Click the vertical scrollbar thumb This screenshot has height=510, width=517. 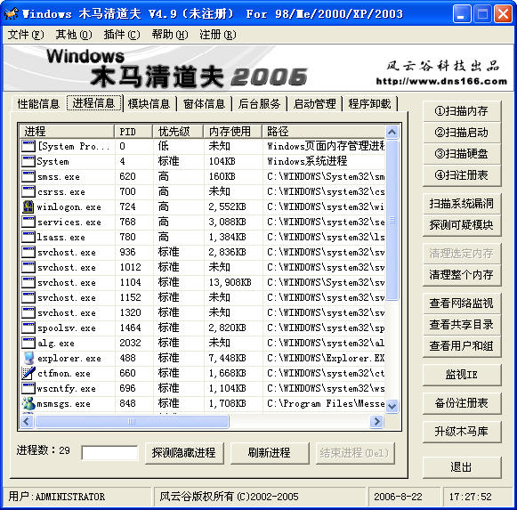392,220
